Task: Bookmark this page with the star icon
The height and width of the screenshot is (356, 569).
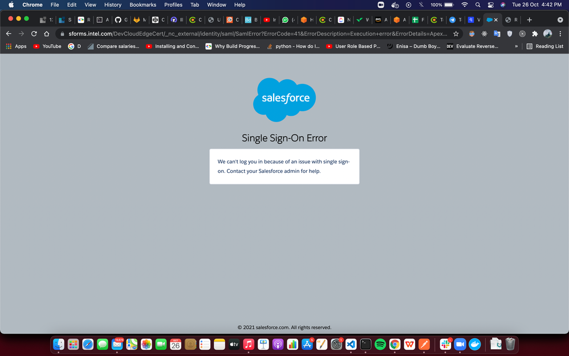Action: 456,34
